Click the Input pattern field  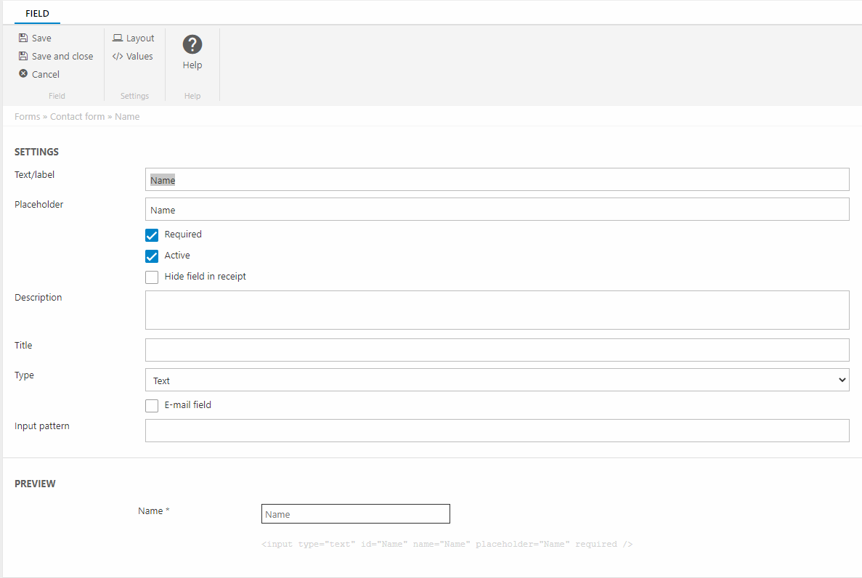[x=497, y=431]
